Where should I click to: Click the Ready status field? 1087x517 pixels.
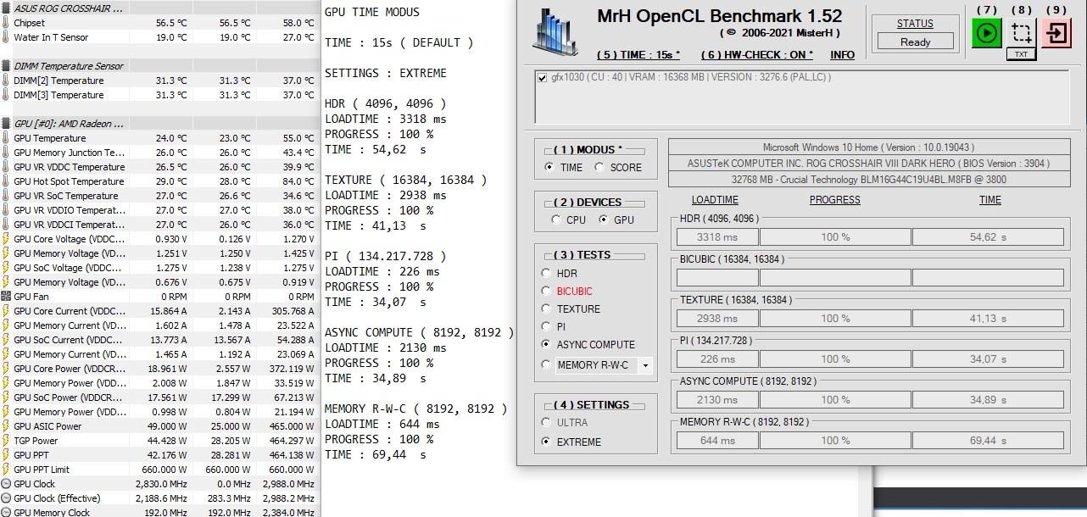click(915, 42)
